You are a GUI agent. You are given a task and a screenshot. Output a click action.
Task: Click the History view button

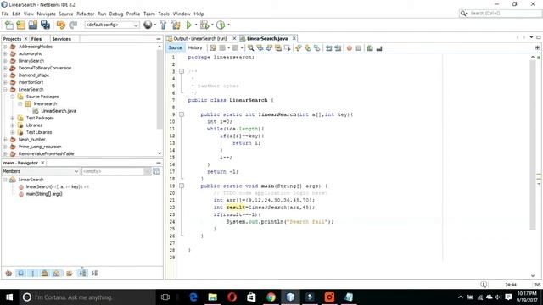click(x=195, y=47)
